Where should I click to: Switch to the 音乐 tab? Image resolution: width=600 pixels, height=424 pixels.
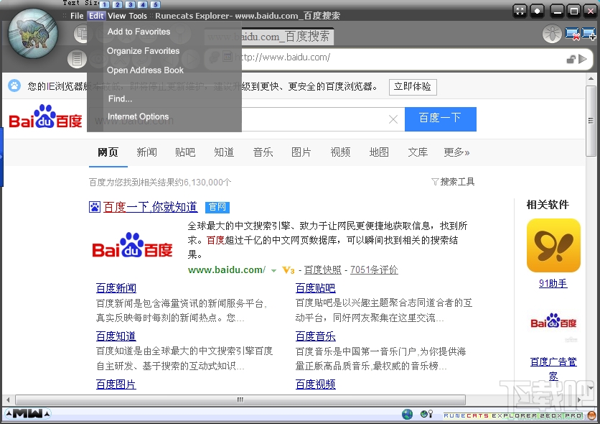pyautogui.click(x=263, y=152)
